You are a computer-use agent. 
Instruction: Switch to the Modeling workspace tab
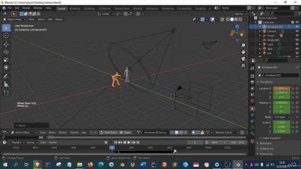[75, 8]
